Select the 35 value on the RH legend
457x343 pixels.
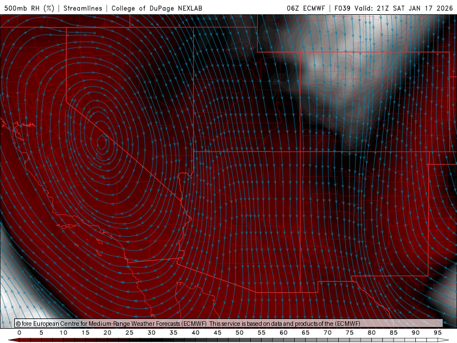coord(174,333)
